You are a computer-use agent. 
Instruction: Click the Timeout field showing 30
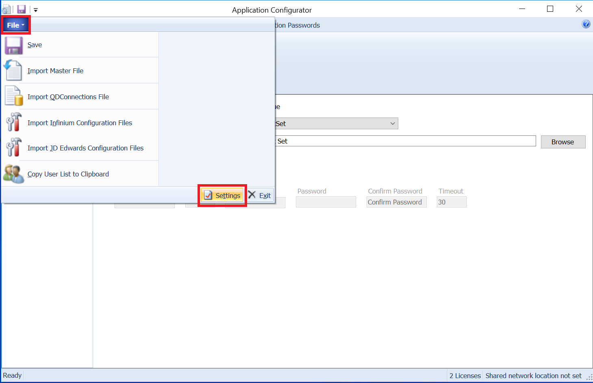click(452, 202)
